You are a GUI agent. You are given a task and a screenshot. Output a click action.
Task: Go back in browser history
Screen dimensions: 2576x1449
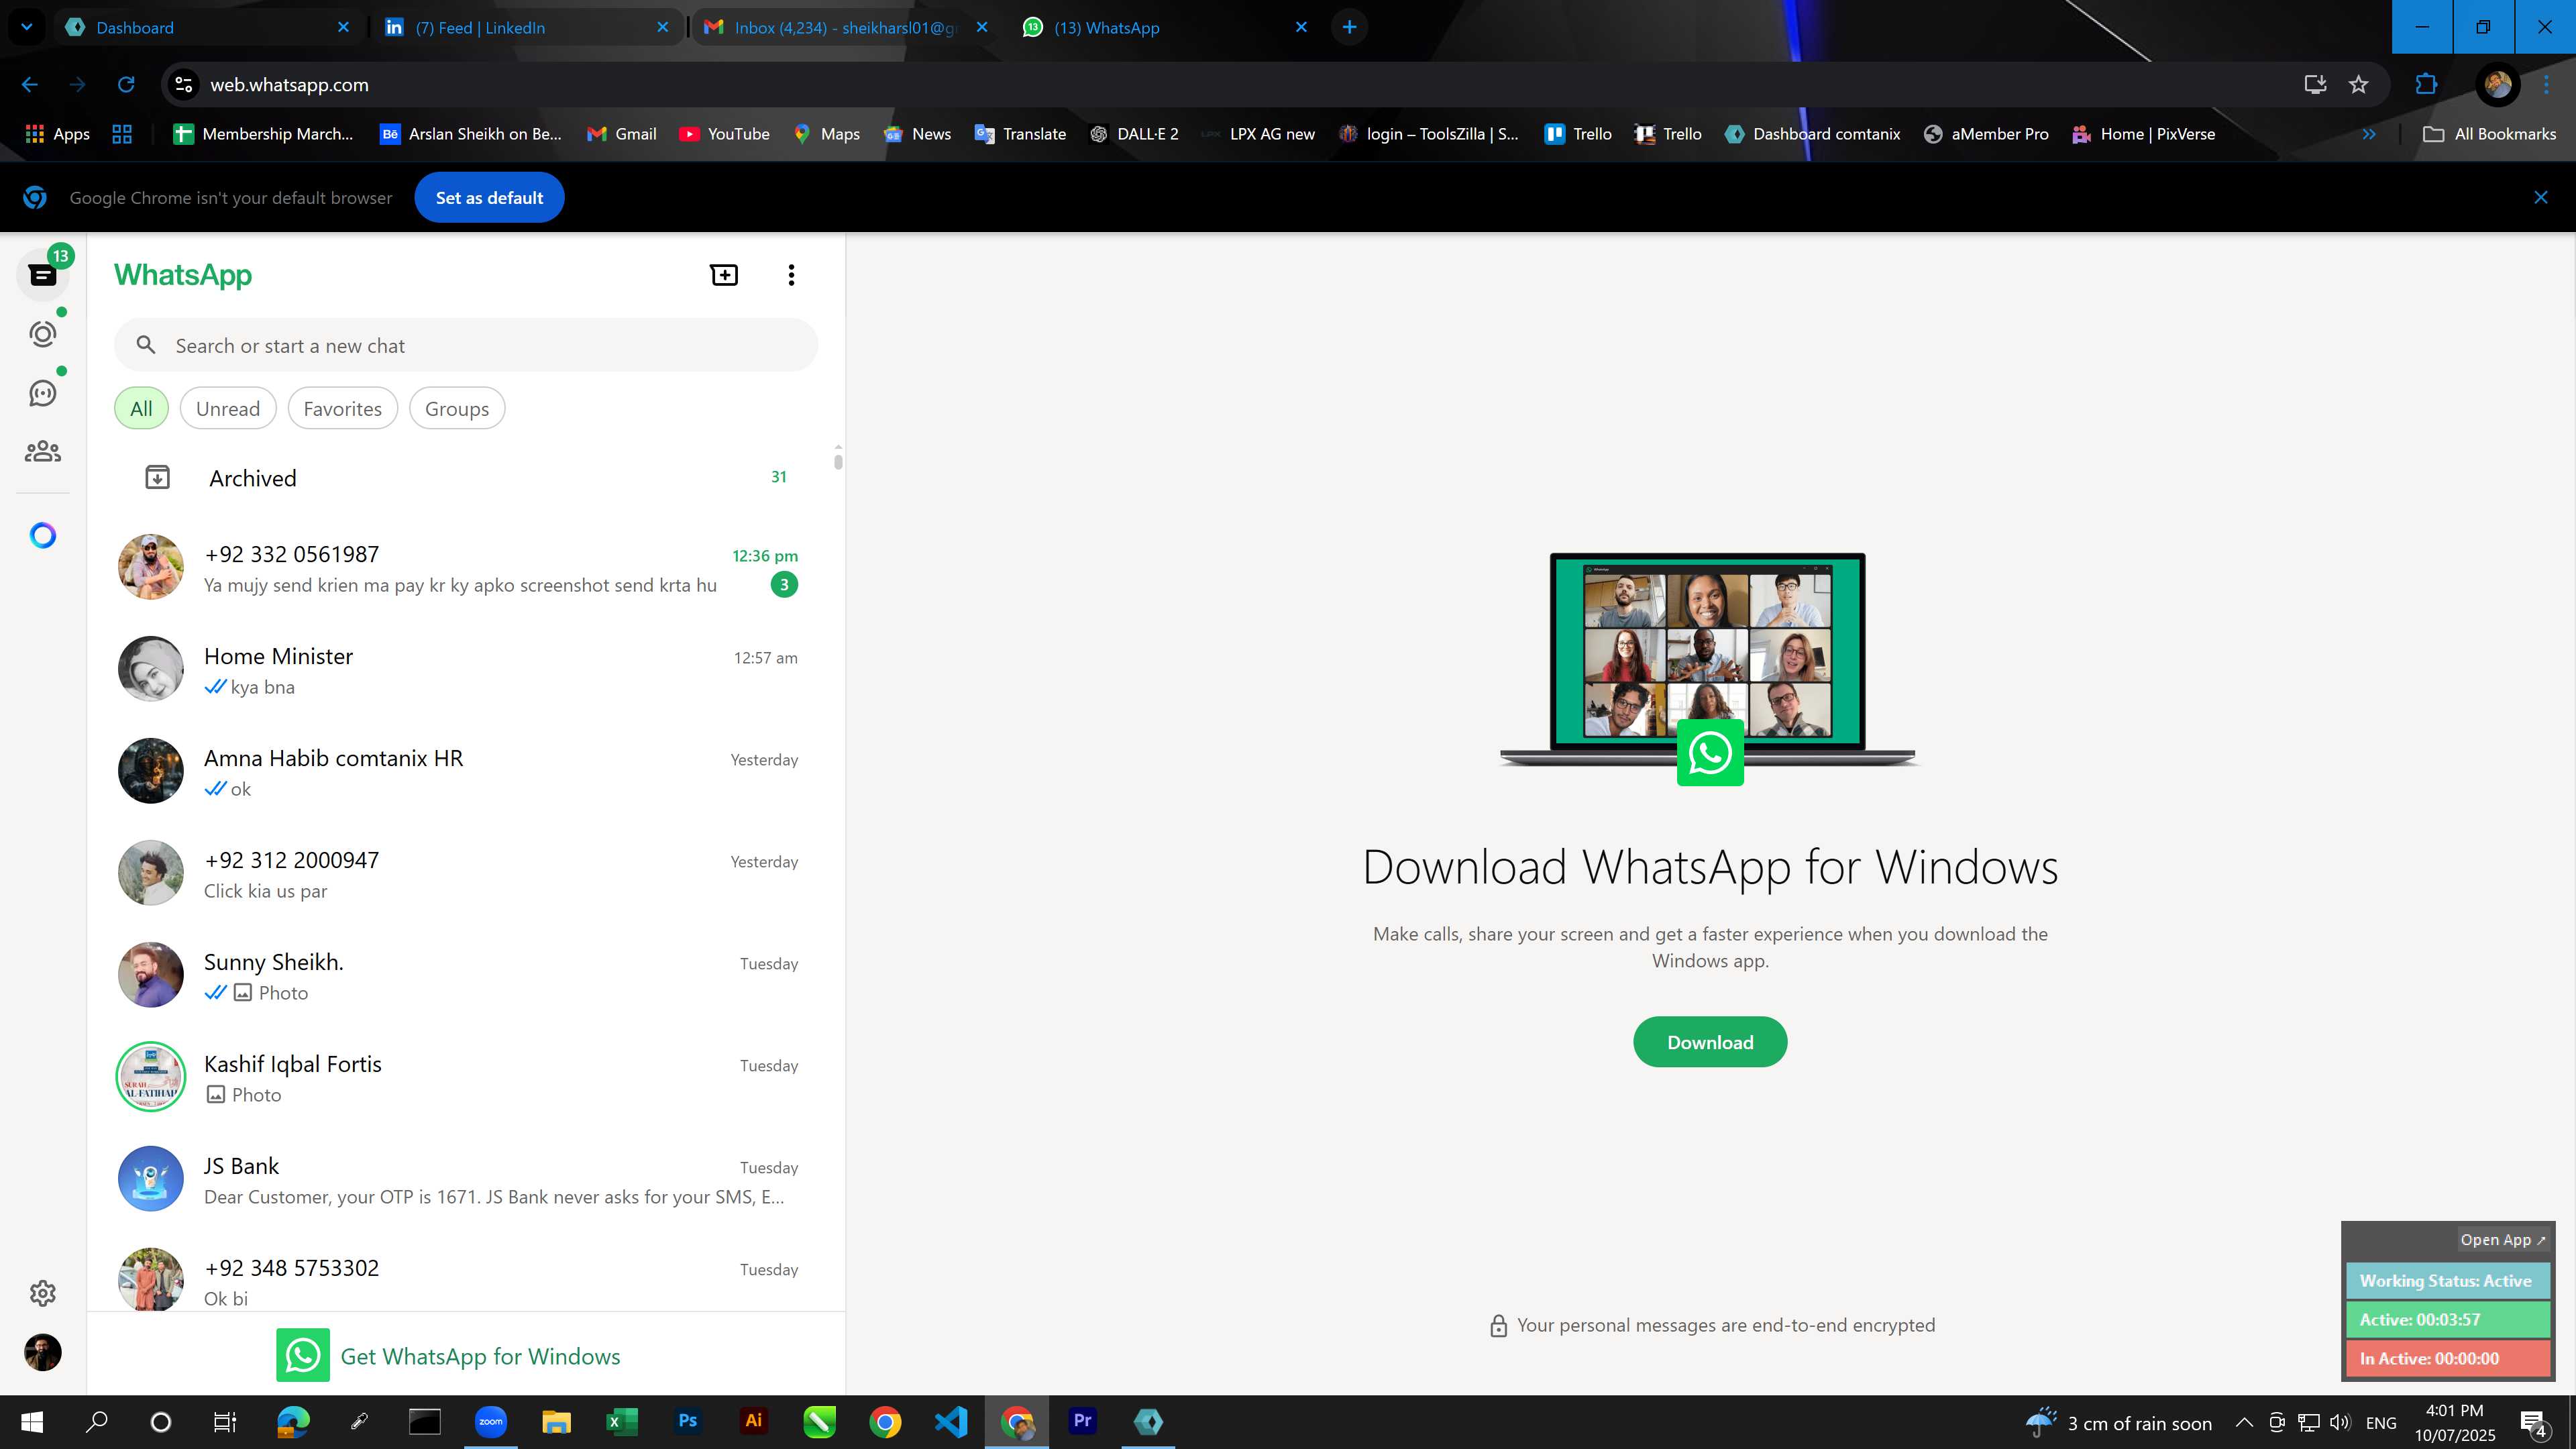pyautogui.click(x=30, y=85)
